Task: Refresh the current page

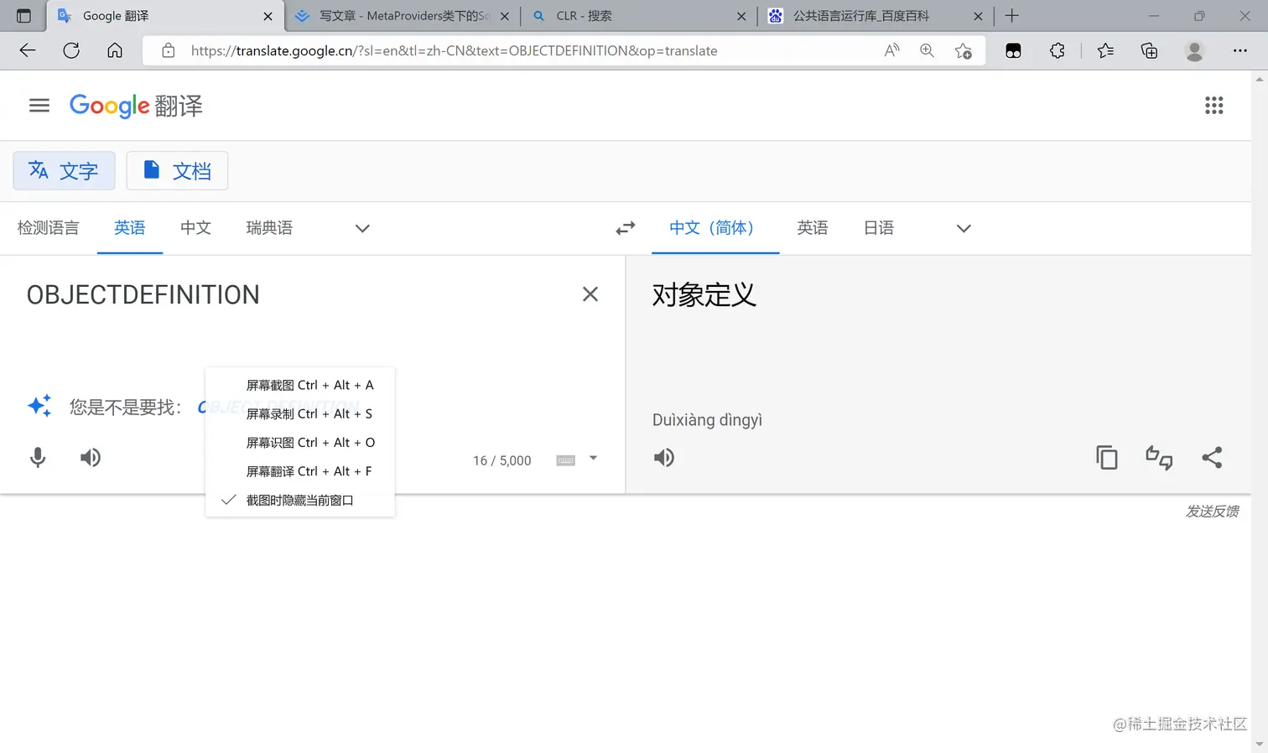Action: coord(71,50)
